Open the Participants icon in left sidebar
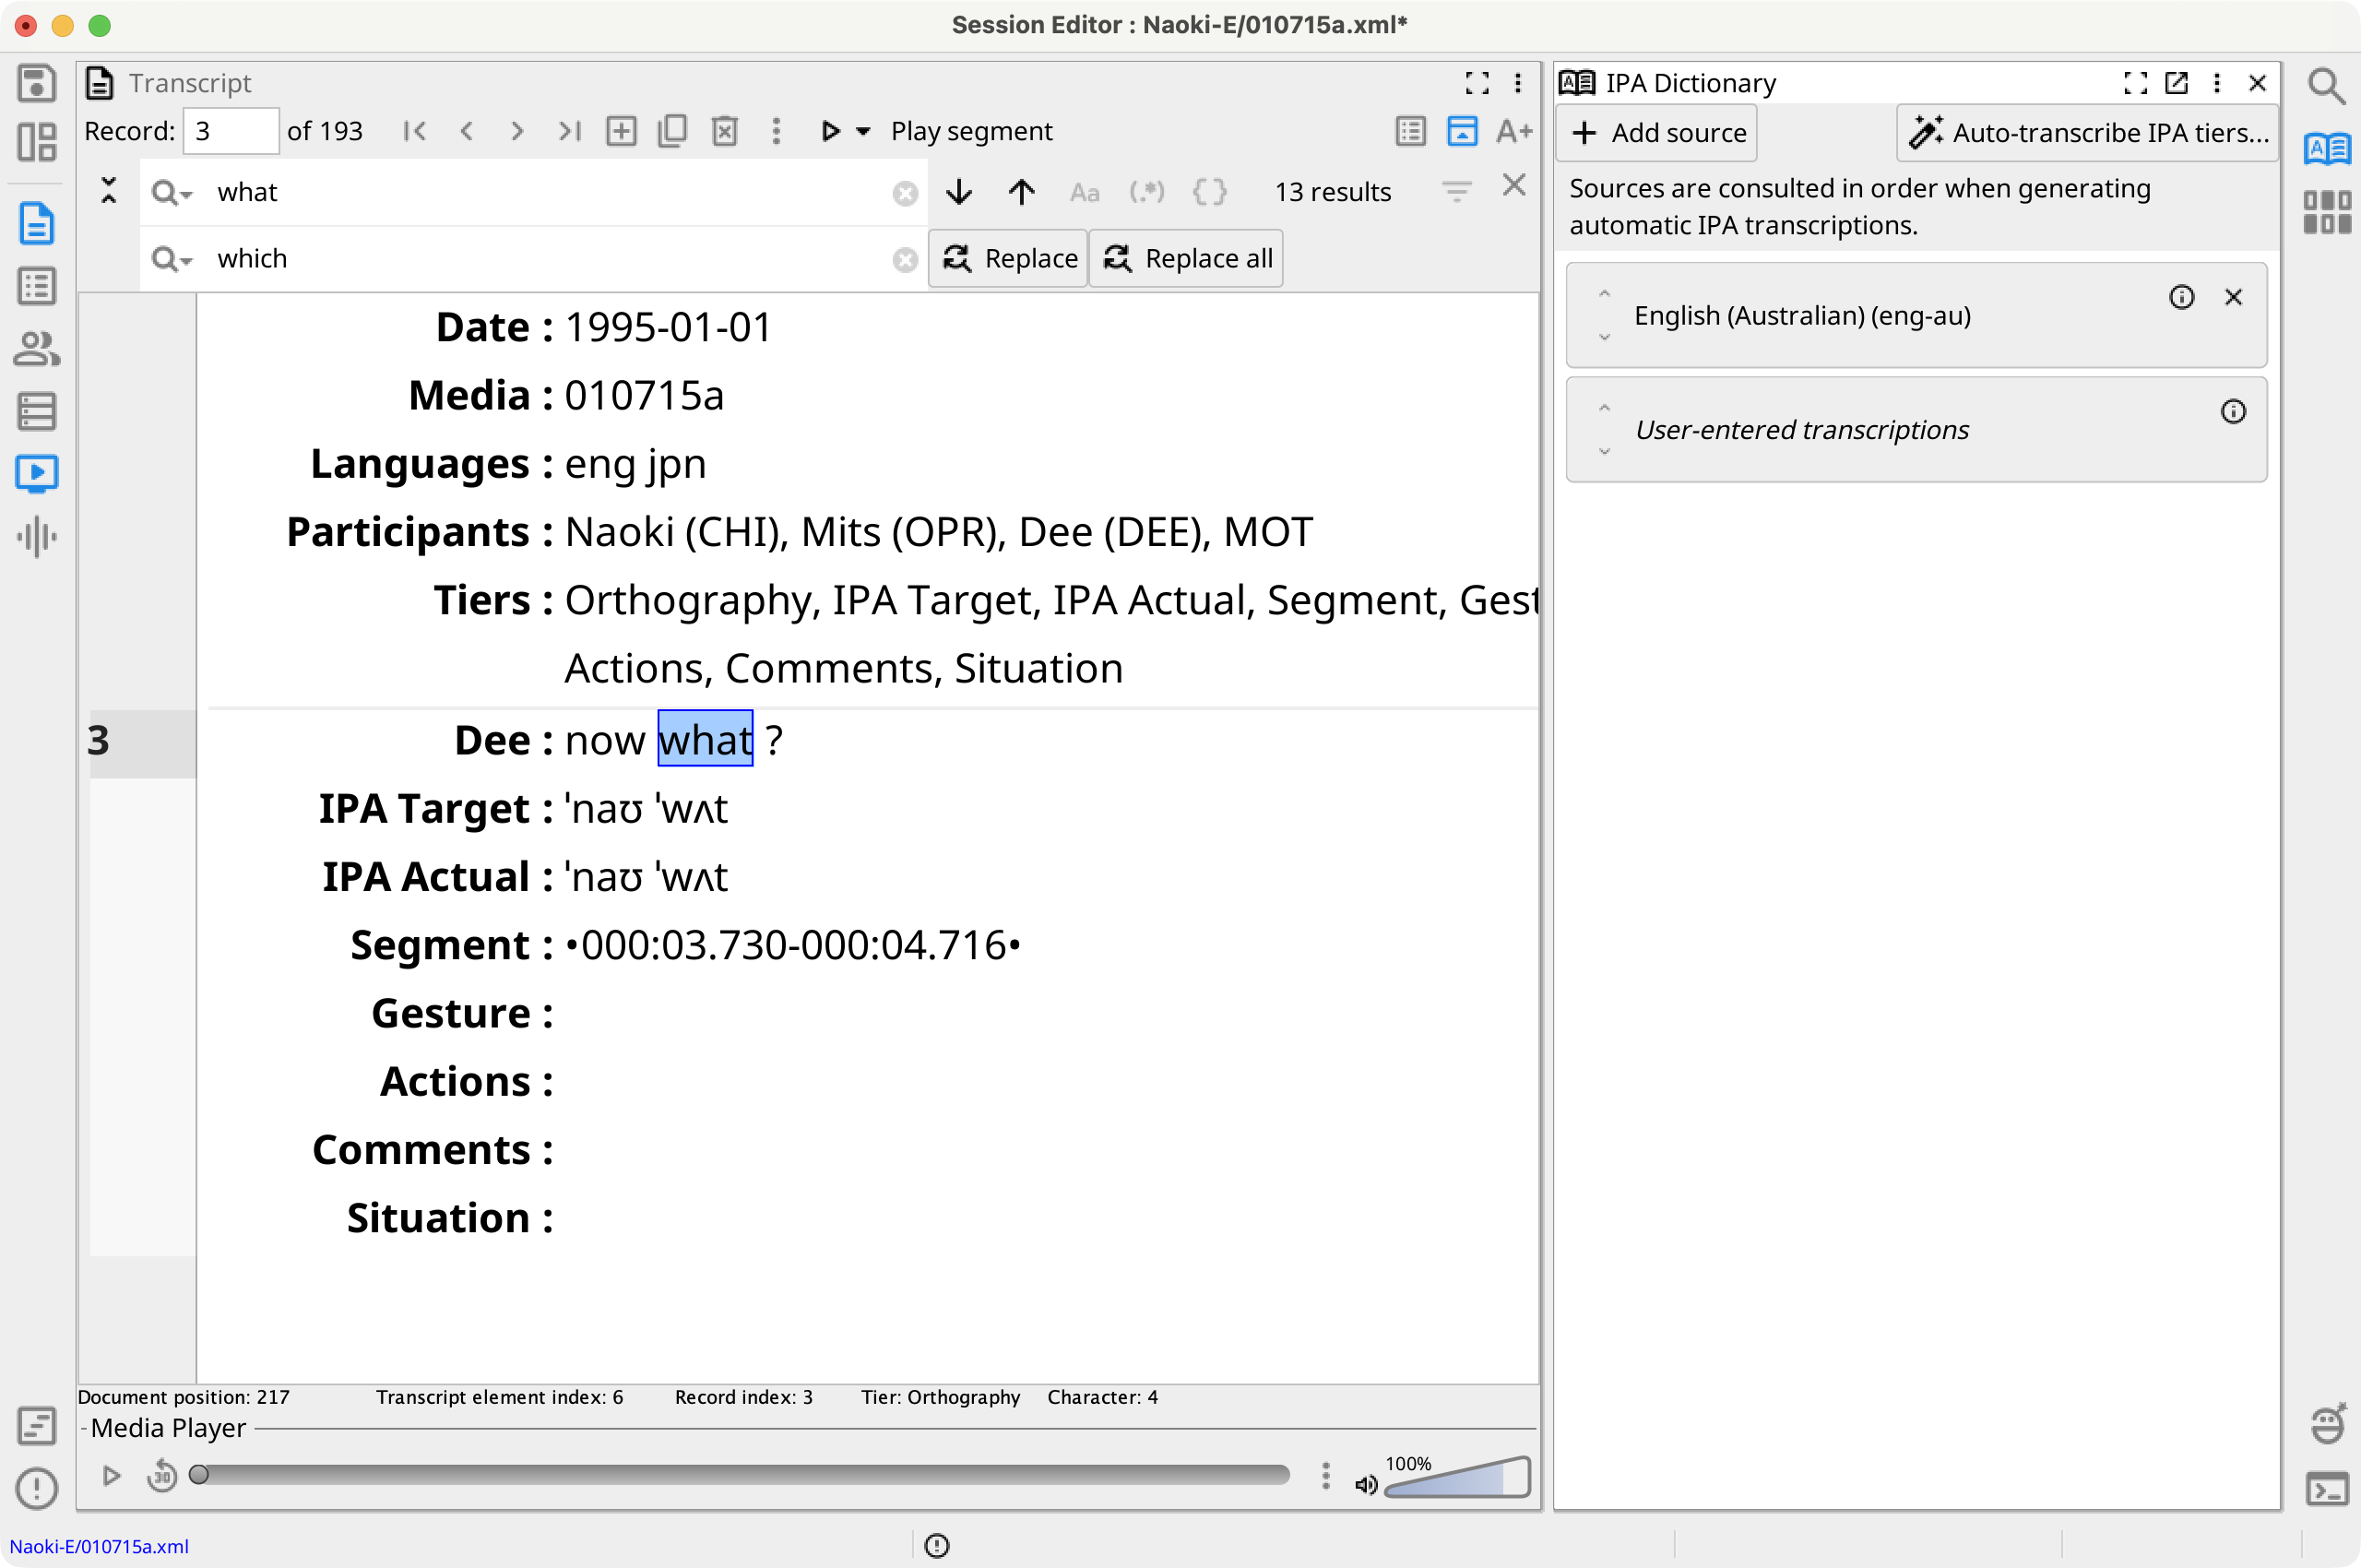Image resolution: width=2361 pixels, height=1568 pixels. [37, 349]
